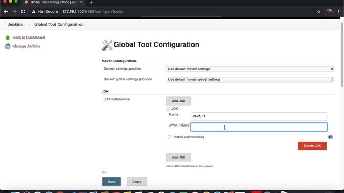The height and width of the screenshot is (193, 344).
Task: Click the 'JDK installations' label
Action: tap(117, 99)
